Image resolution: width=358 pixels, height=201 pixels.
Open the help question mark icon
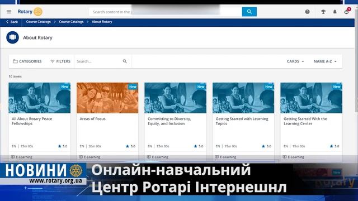pyautogui.click(x=307, y=12)
